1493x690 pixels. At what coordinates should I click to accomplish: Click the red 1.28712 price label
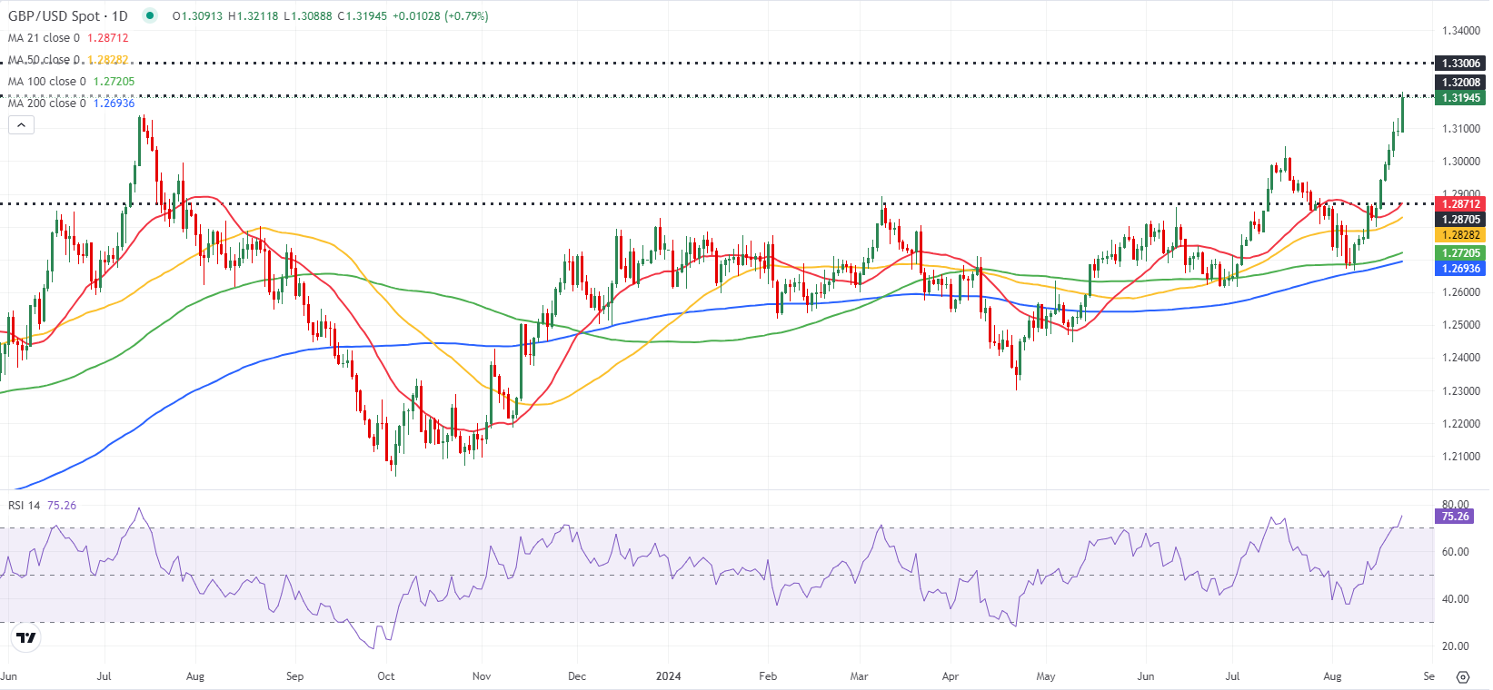[x=1461, y=203]
